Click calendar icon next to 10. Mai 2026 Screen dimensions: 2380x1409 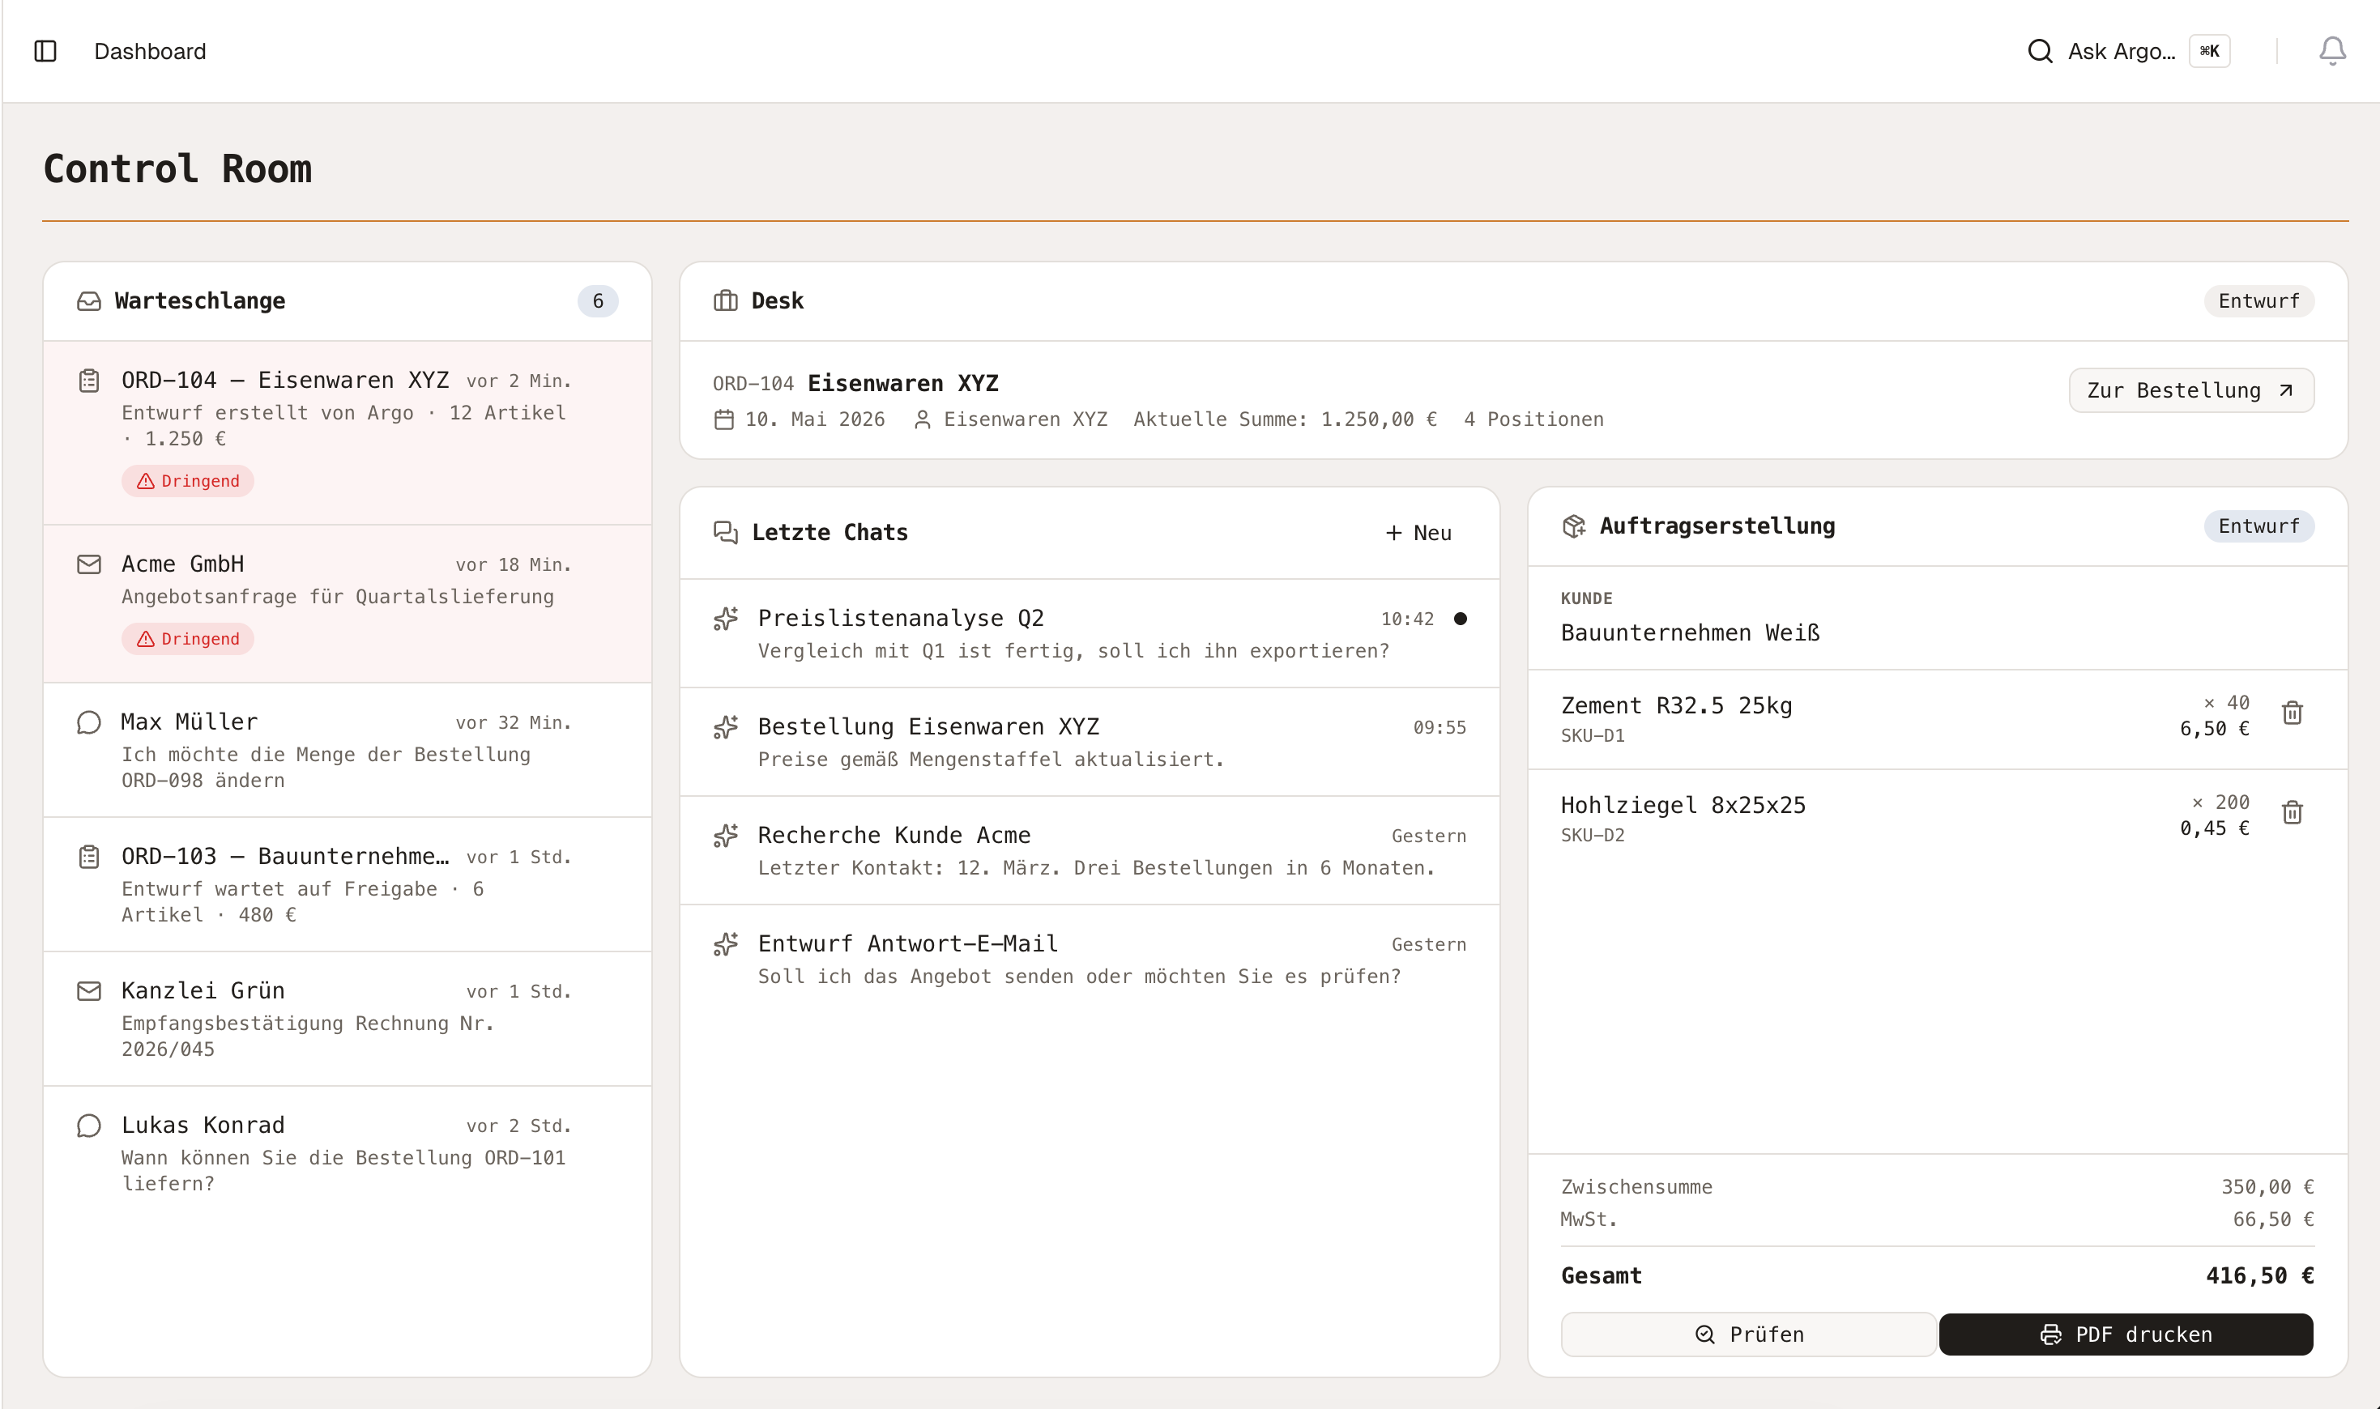tap(723, 419)
